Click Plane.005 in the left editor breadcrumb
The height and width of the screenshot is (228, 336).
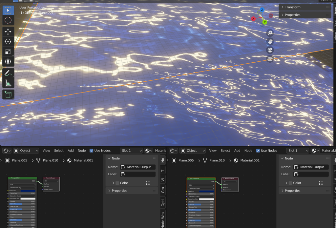(19, 160)
